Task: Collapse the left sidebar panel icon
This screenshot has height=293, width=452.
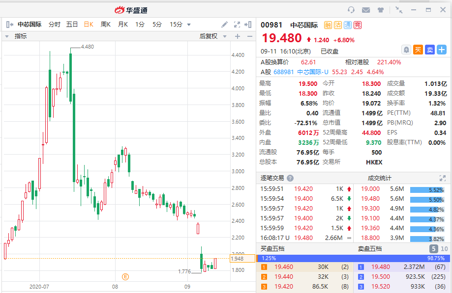Action: tap(9, 25)
